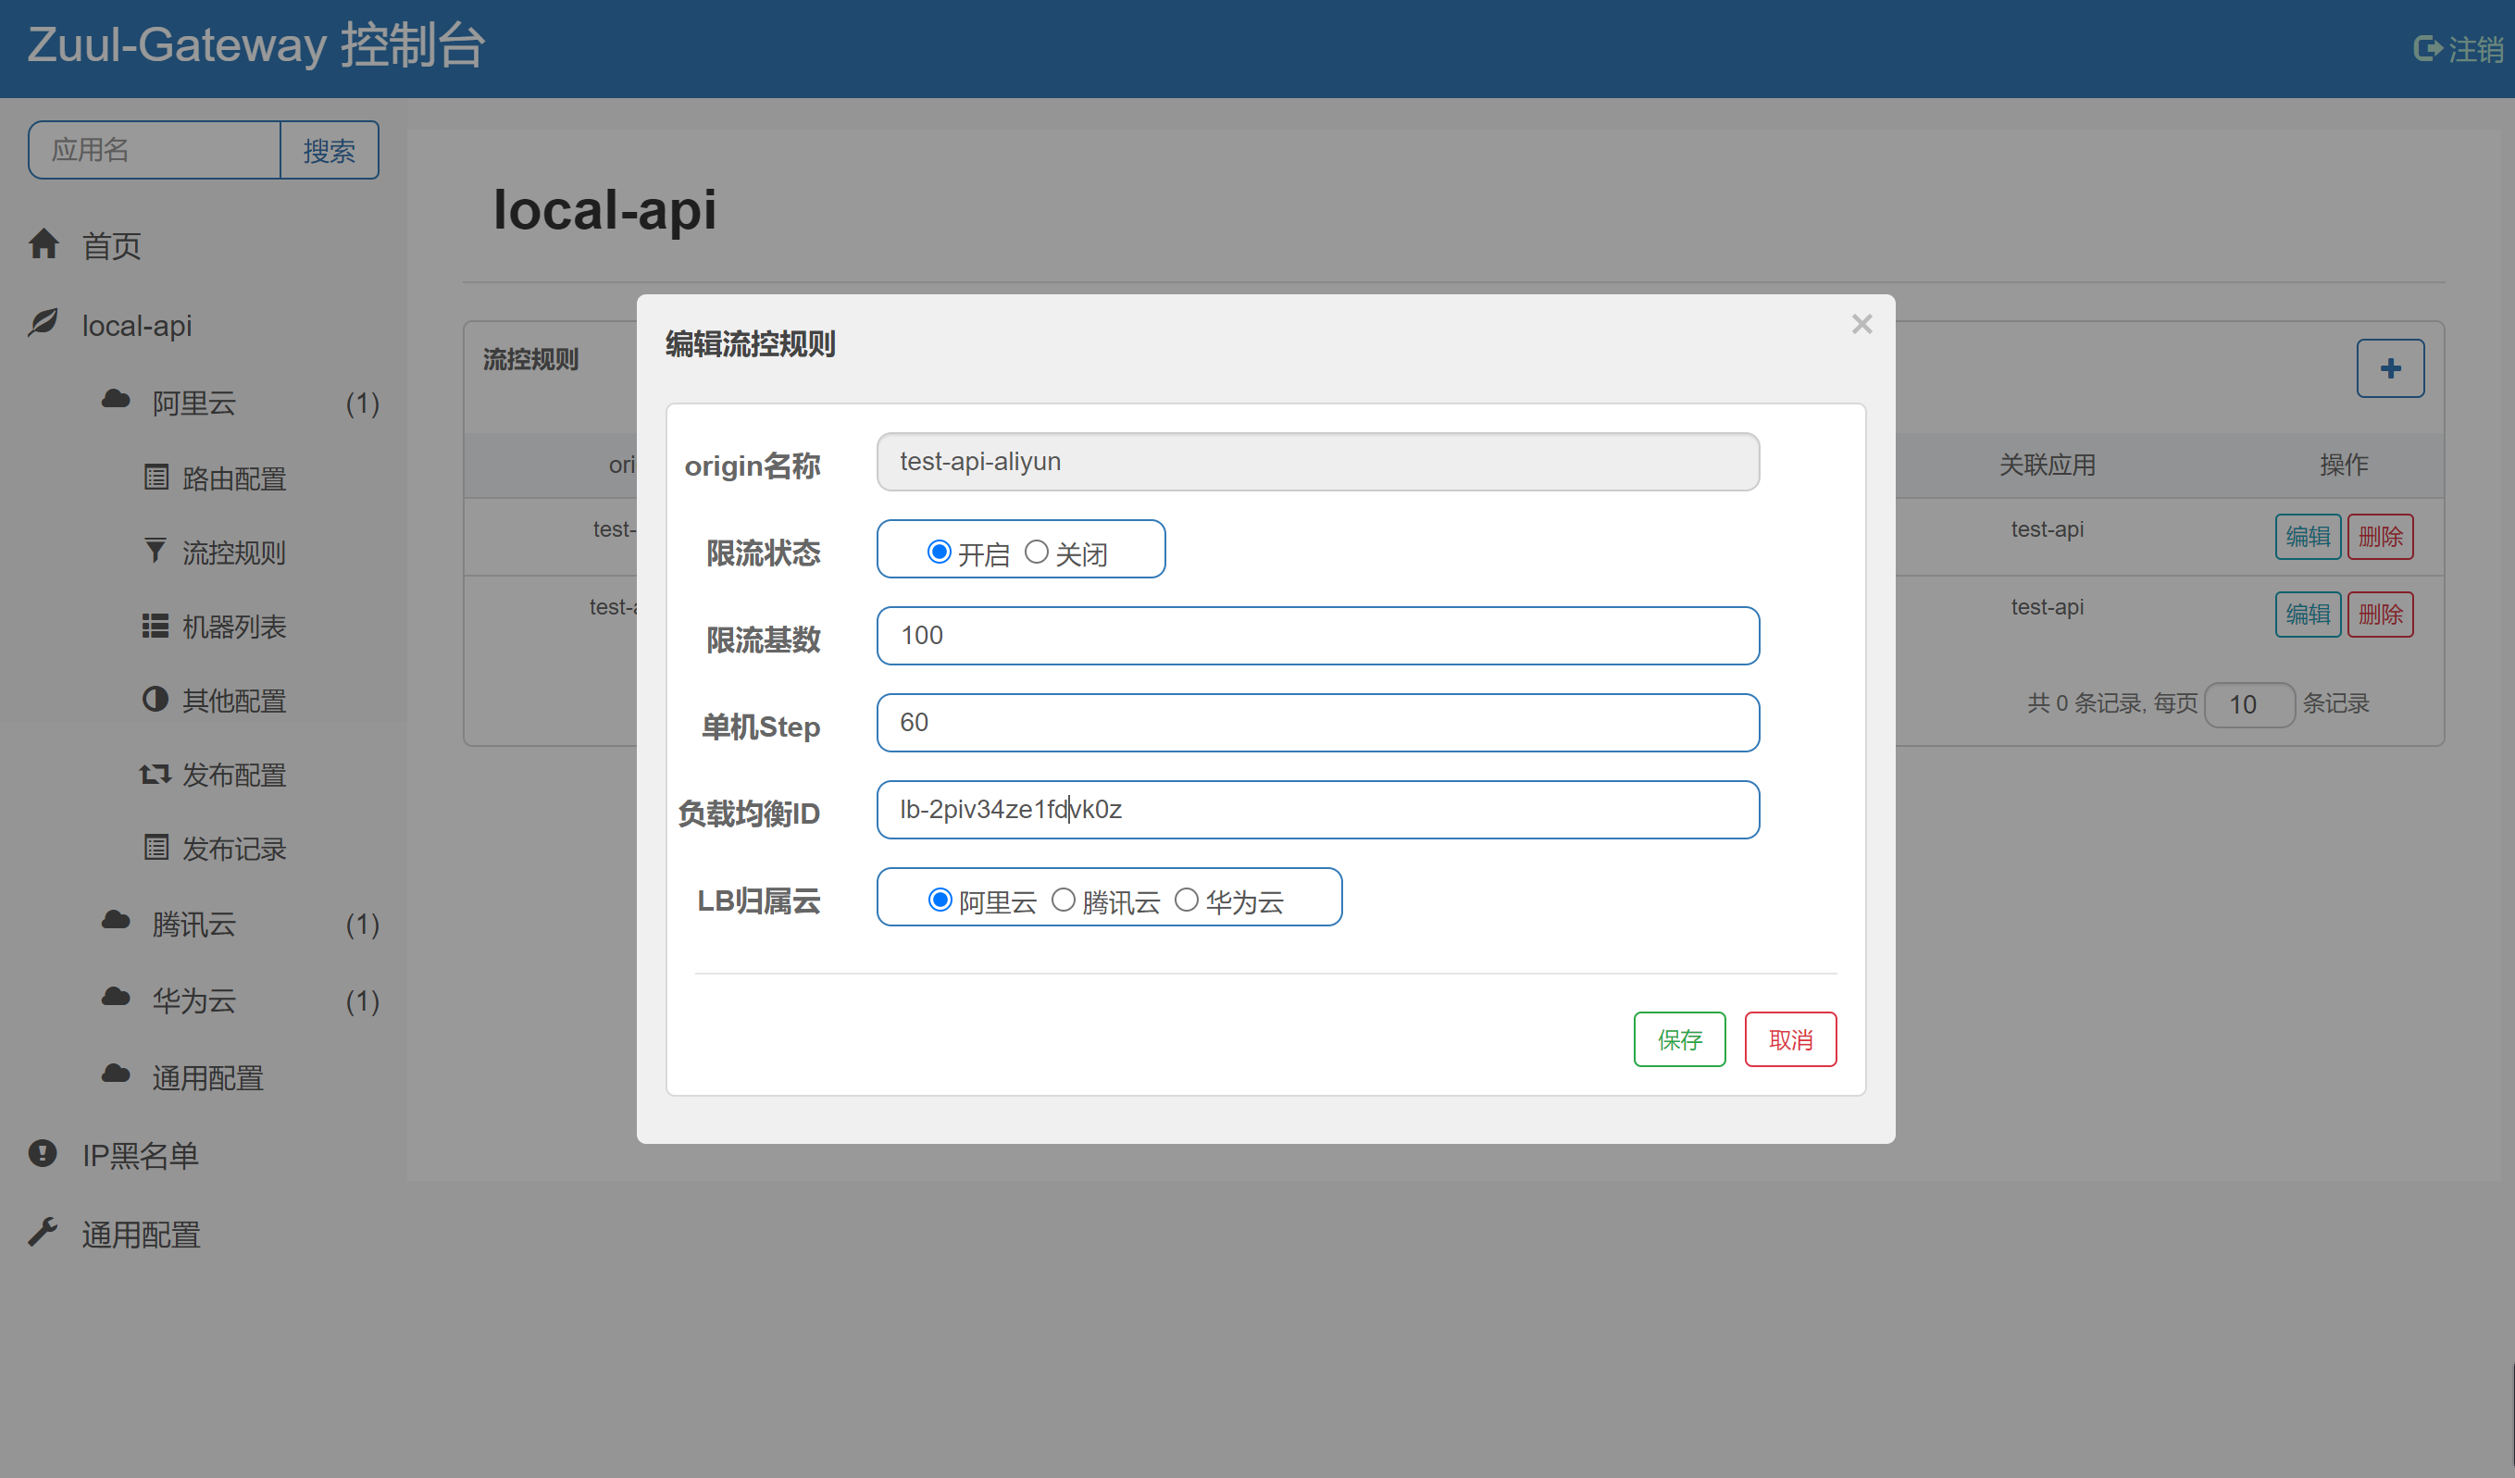This screenshot has width=2515, height=1478.
Task: Close the 编辑流控规则 dialog with X
Action: coord(1861,324)
